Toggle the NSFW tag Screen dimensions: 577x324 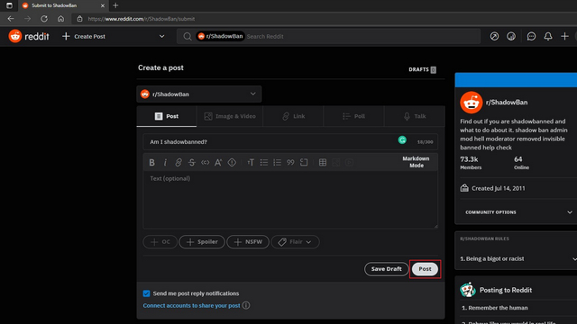[x=248, y=242]
